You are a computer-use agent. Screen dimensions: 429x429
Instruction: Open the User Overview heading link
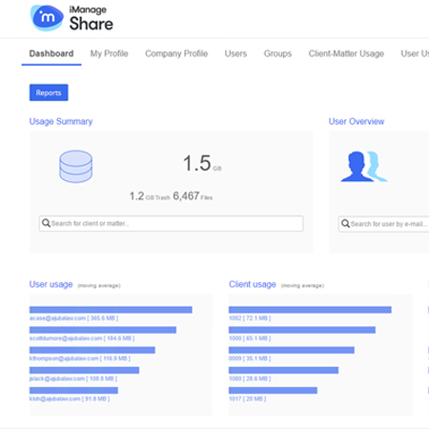(x=357, y=121)
